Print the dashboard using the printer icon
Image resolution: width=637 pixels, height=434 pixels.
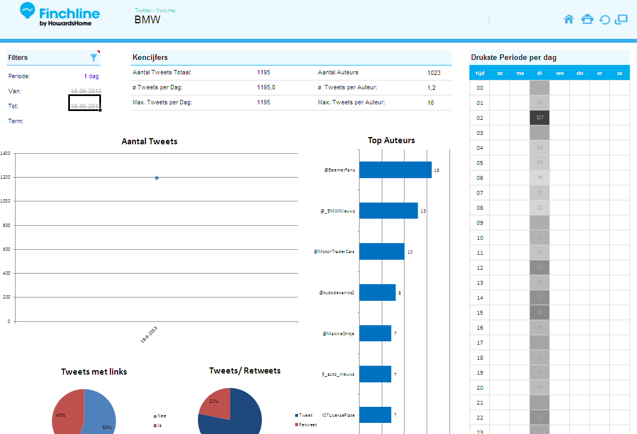point(587,19)
